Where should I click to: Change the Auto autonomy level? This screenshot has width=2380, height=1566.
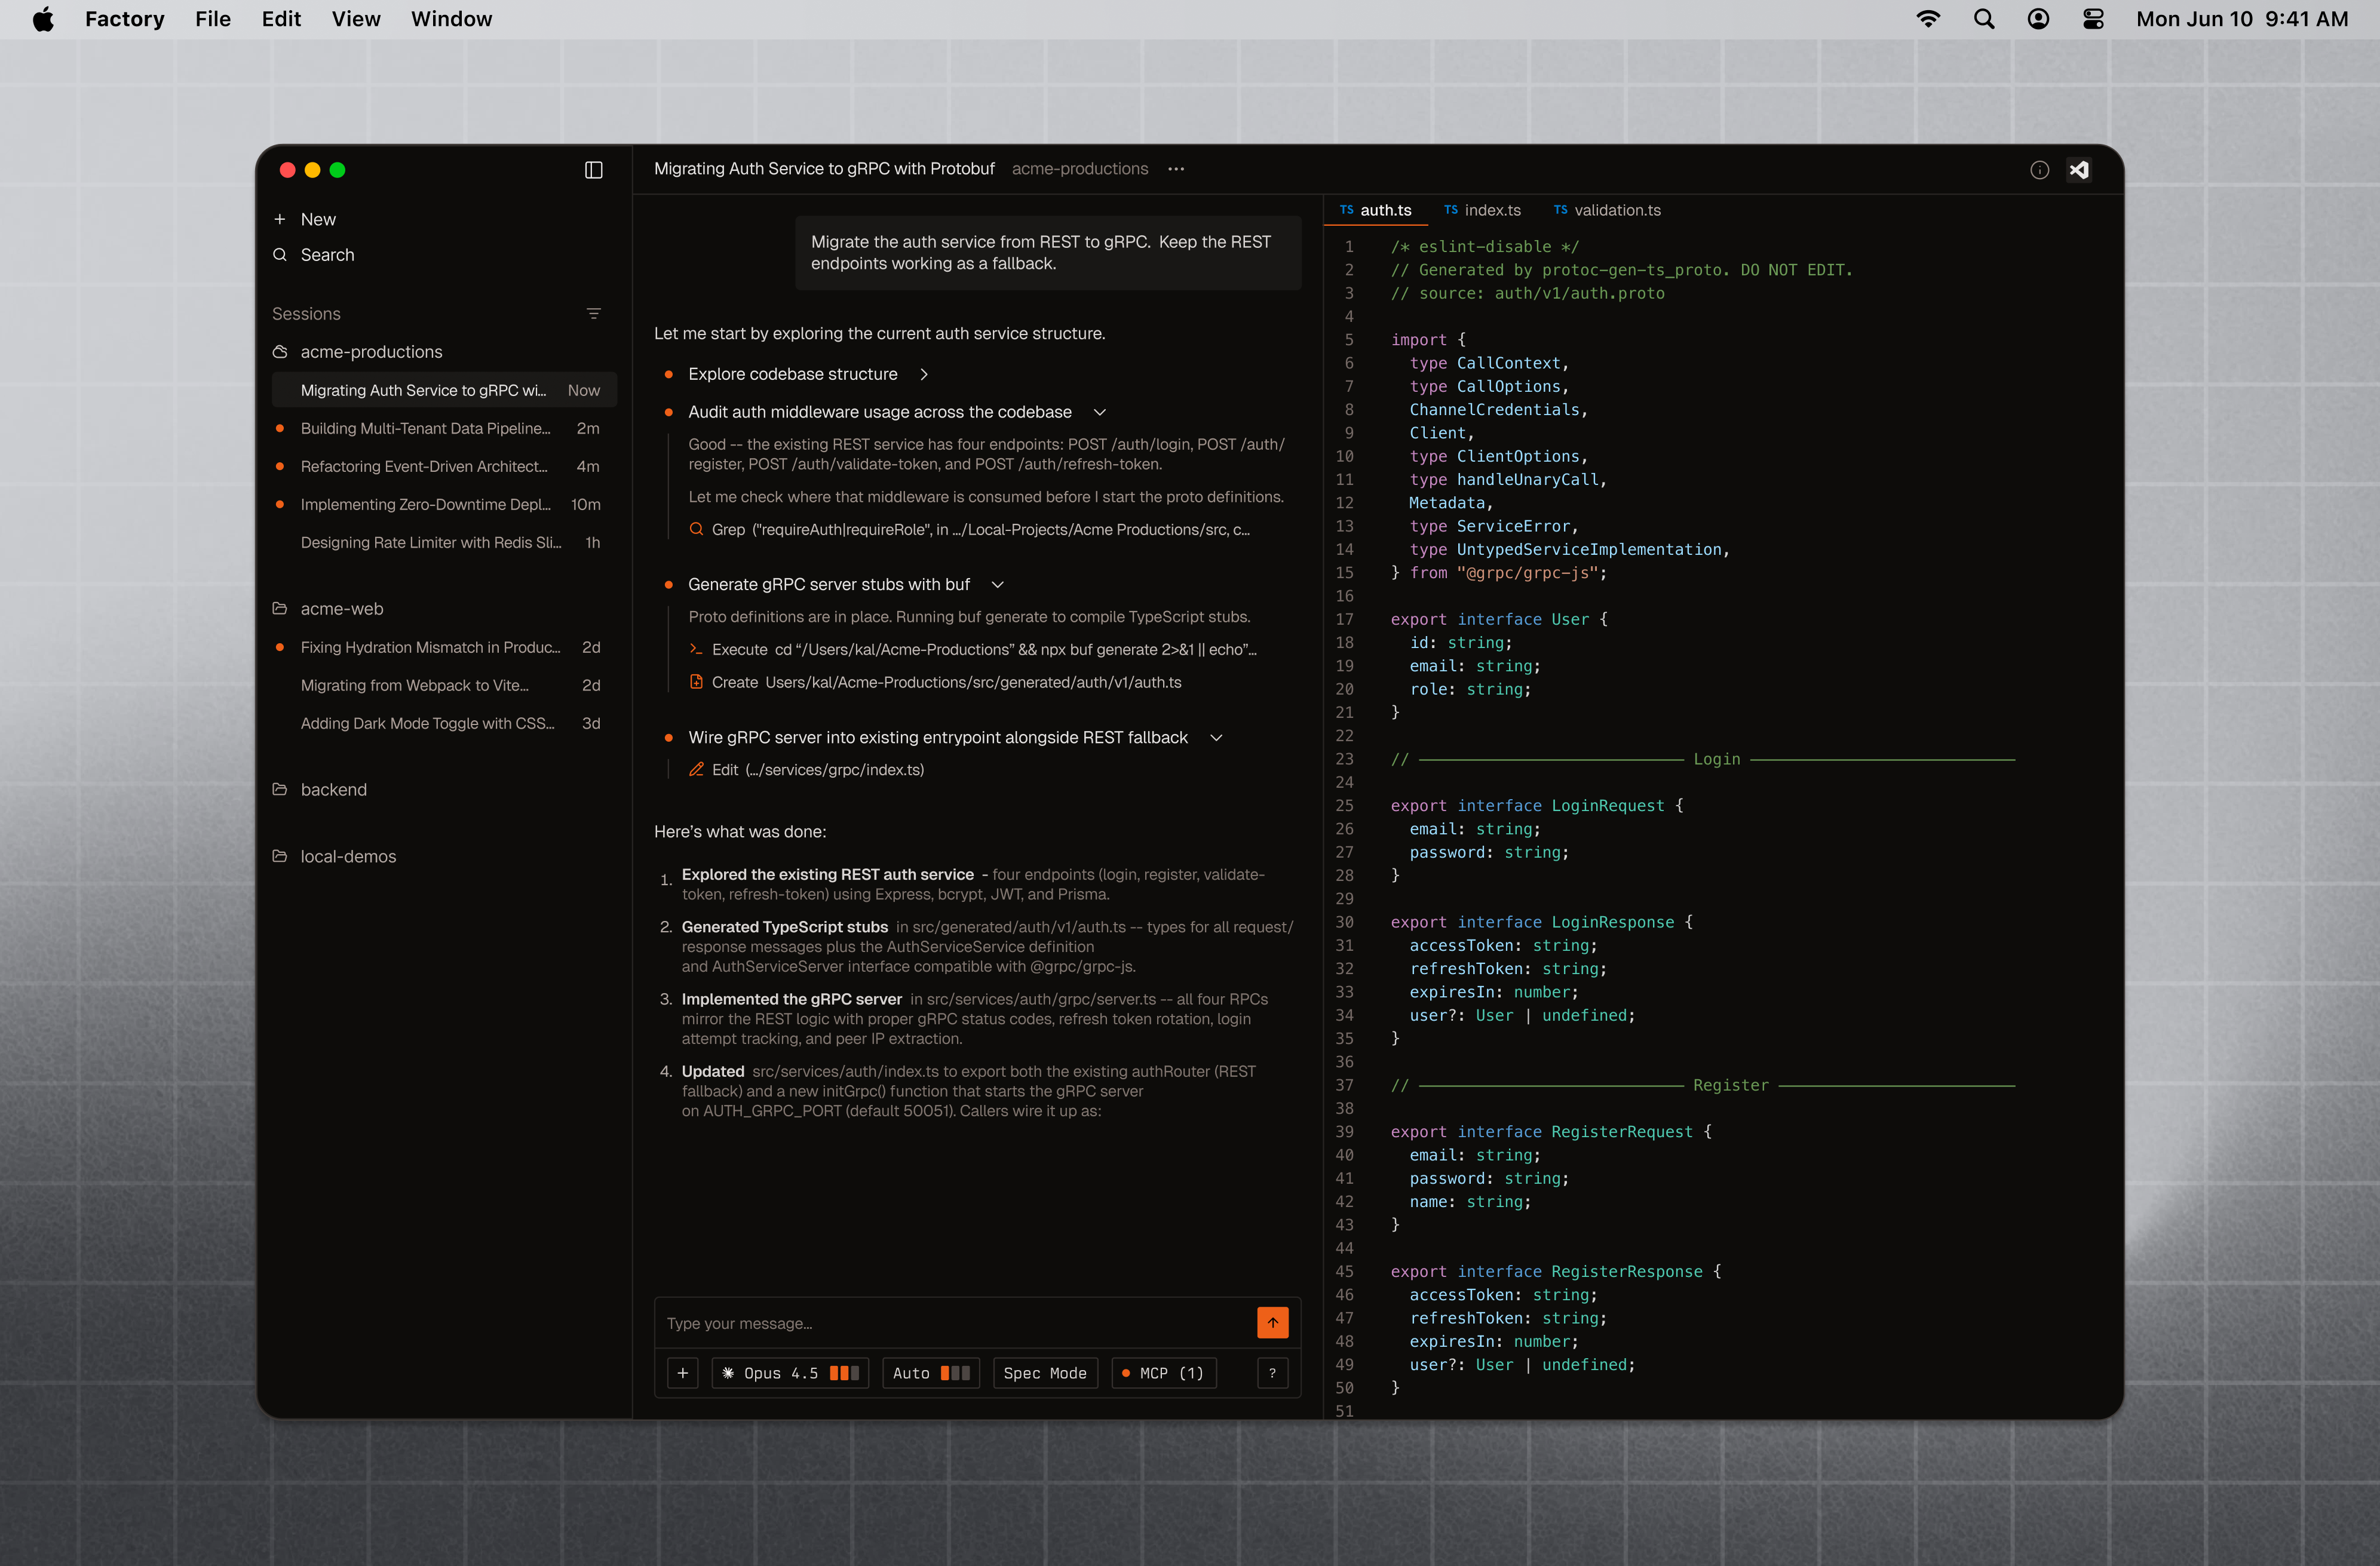(930, 1373)
